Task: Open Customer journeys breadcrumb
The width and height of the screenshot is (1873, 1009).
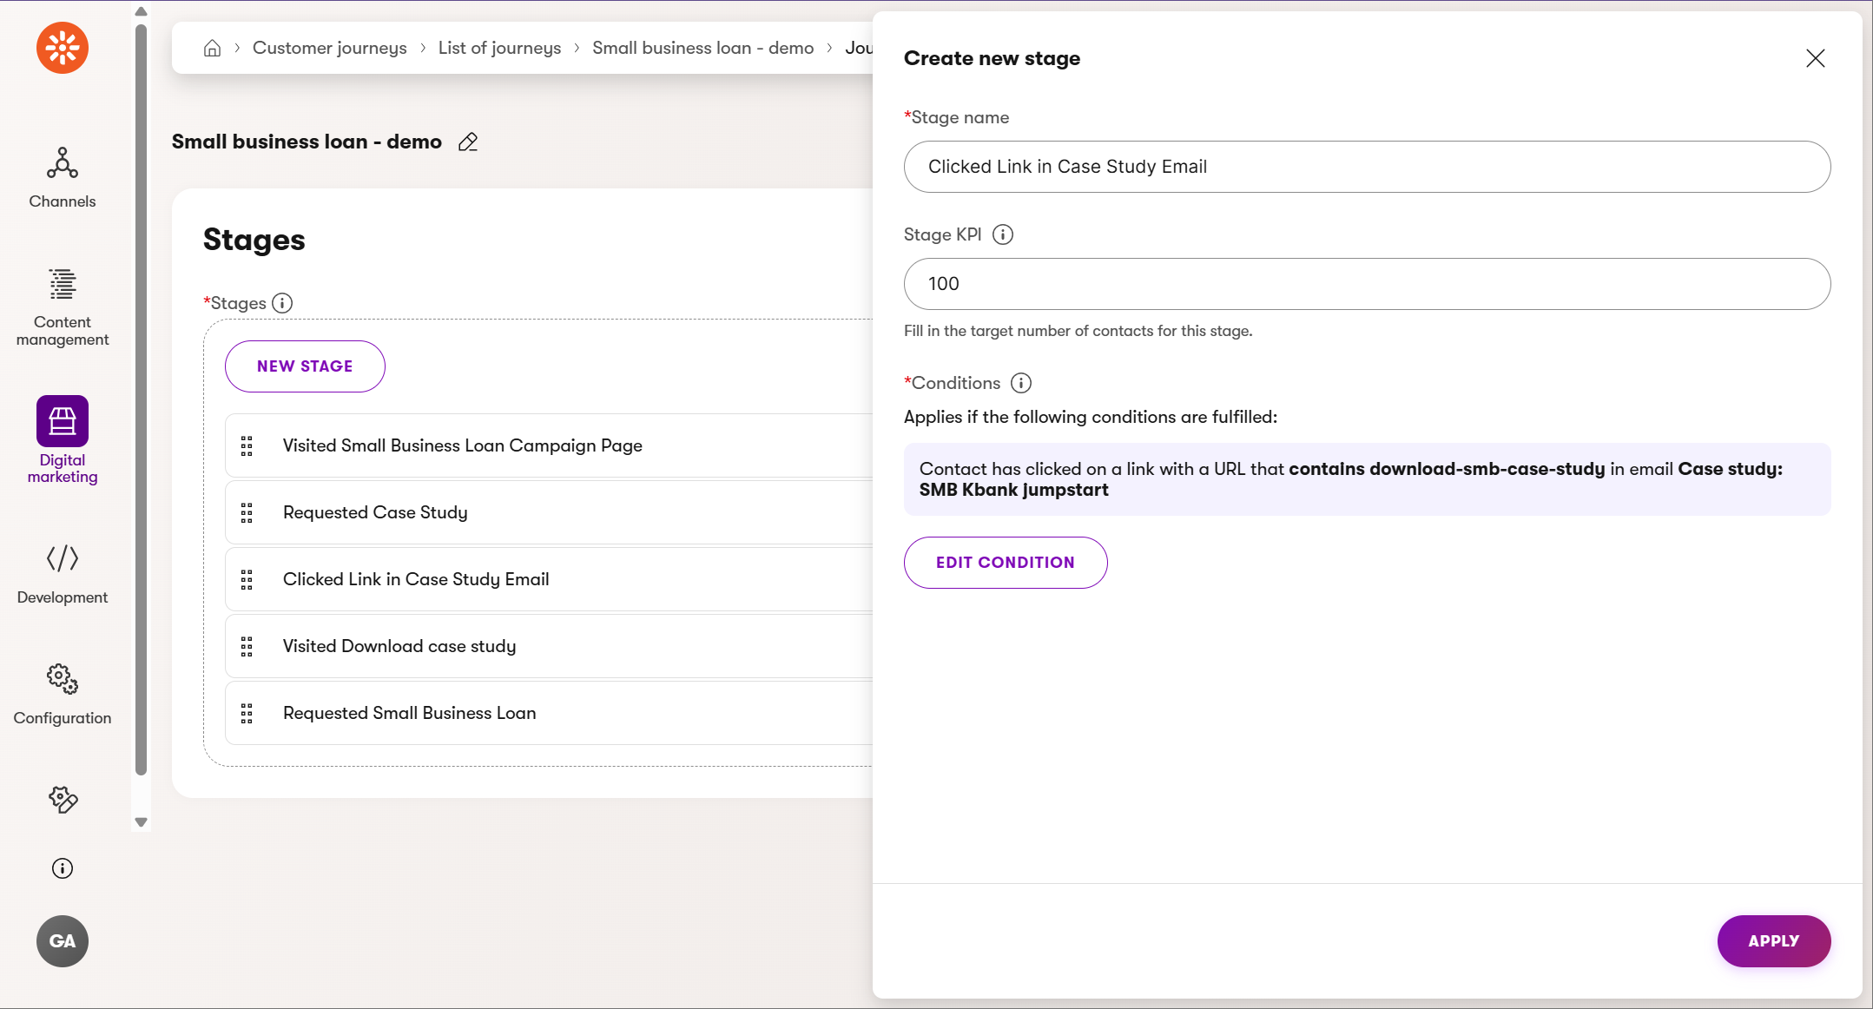Action: (x=329, y=48)
